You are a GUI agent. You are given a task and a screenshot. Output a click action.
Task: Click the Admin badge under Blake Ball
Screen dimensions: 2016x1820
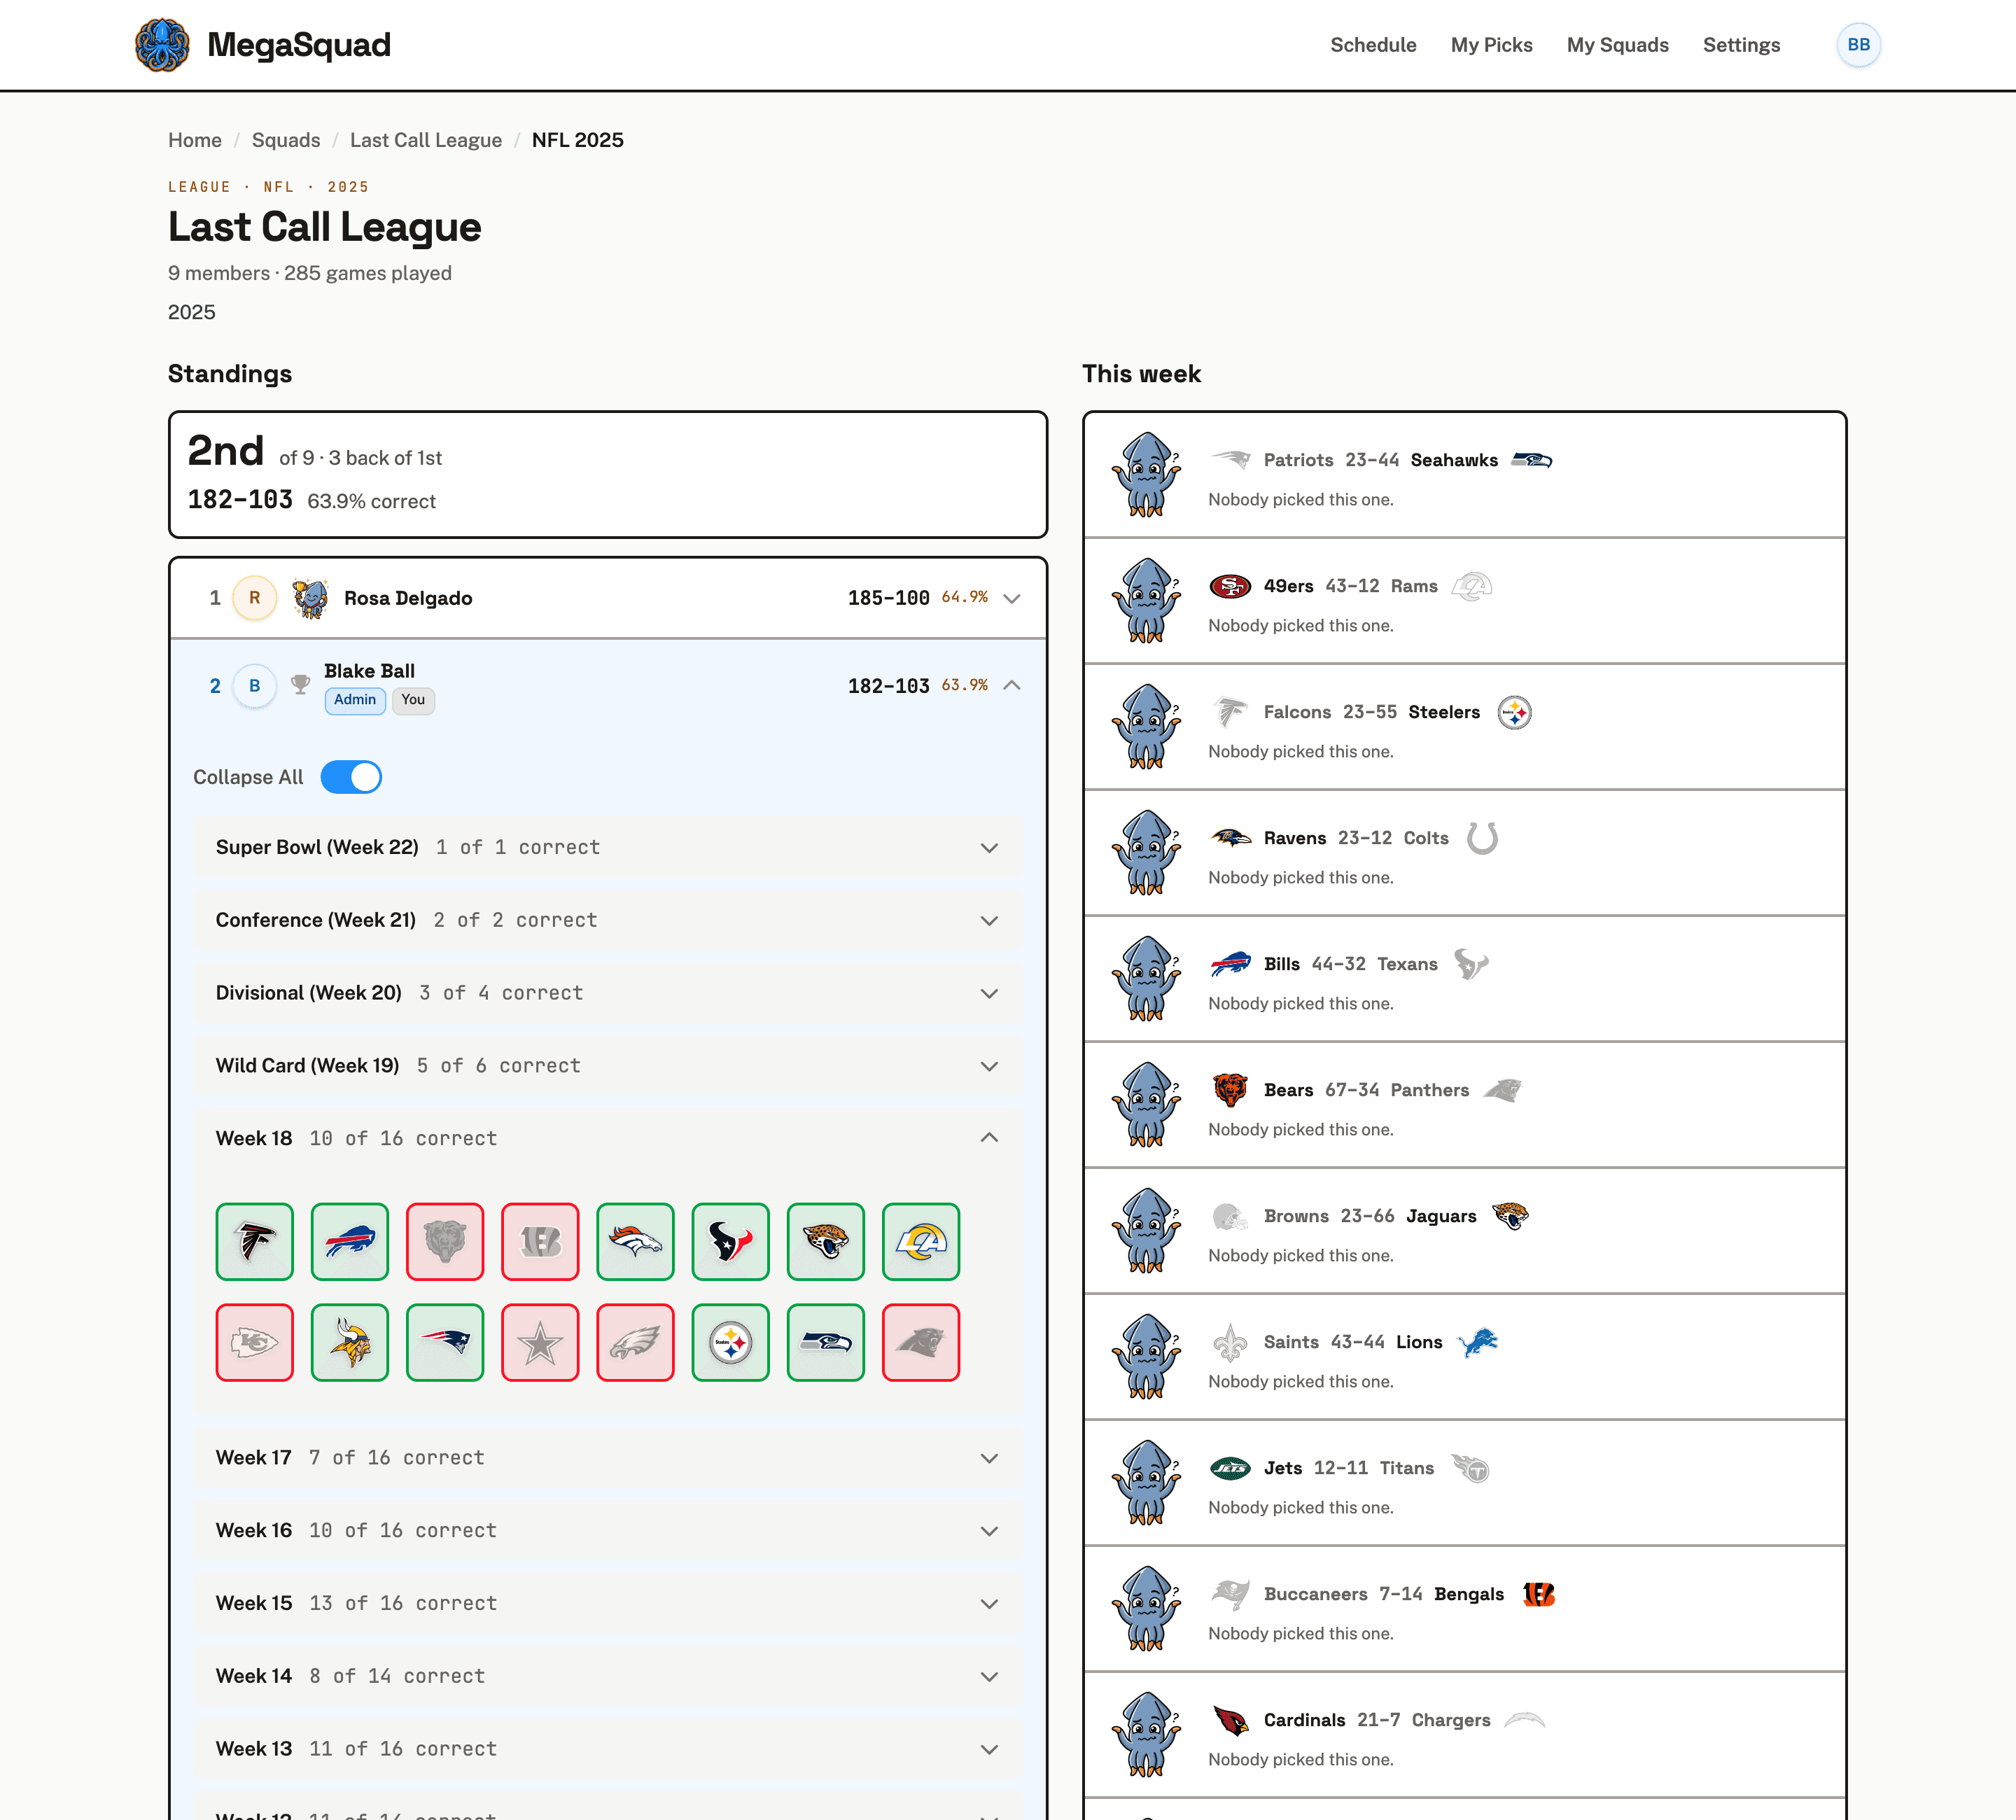355,700
